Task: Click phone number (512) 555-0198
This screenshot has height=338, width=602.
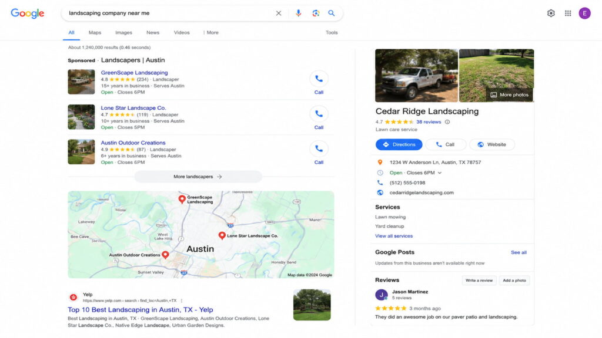Action: click(407, 183)
